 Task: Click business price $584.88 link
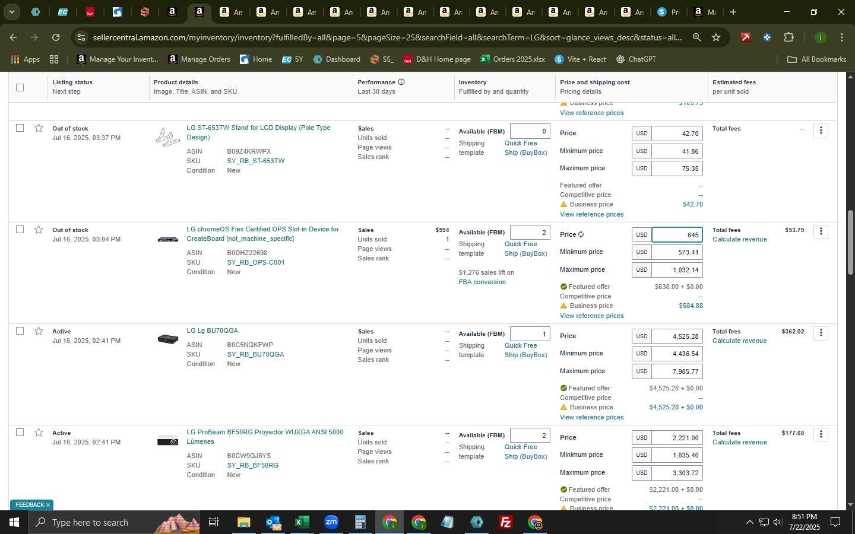[691, 306]
